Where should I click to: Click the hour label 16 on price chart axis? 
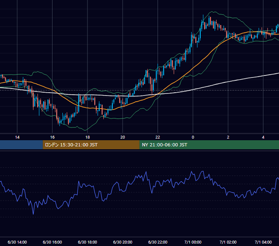53,137
